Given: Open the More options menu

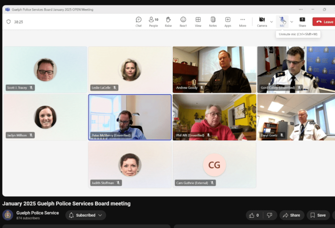Looking at the screenshot, I should click(x=243, y=21).
